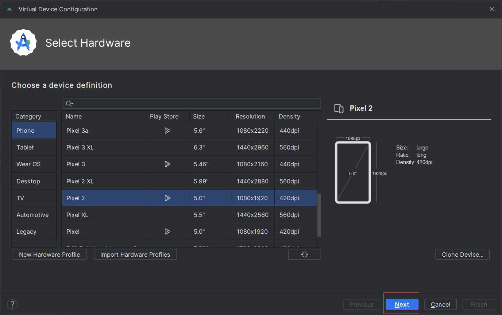Viewport: 502px width, 315px height.
Task: Select the Tablet category
Action: click(x=34, y=147)
